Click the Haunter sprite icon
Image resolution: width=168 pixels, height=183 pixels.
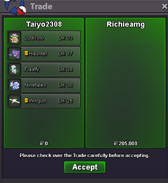14,54
